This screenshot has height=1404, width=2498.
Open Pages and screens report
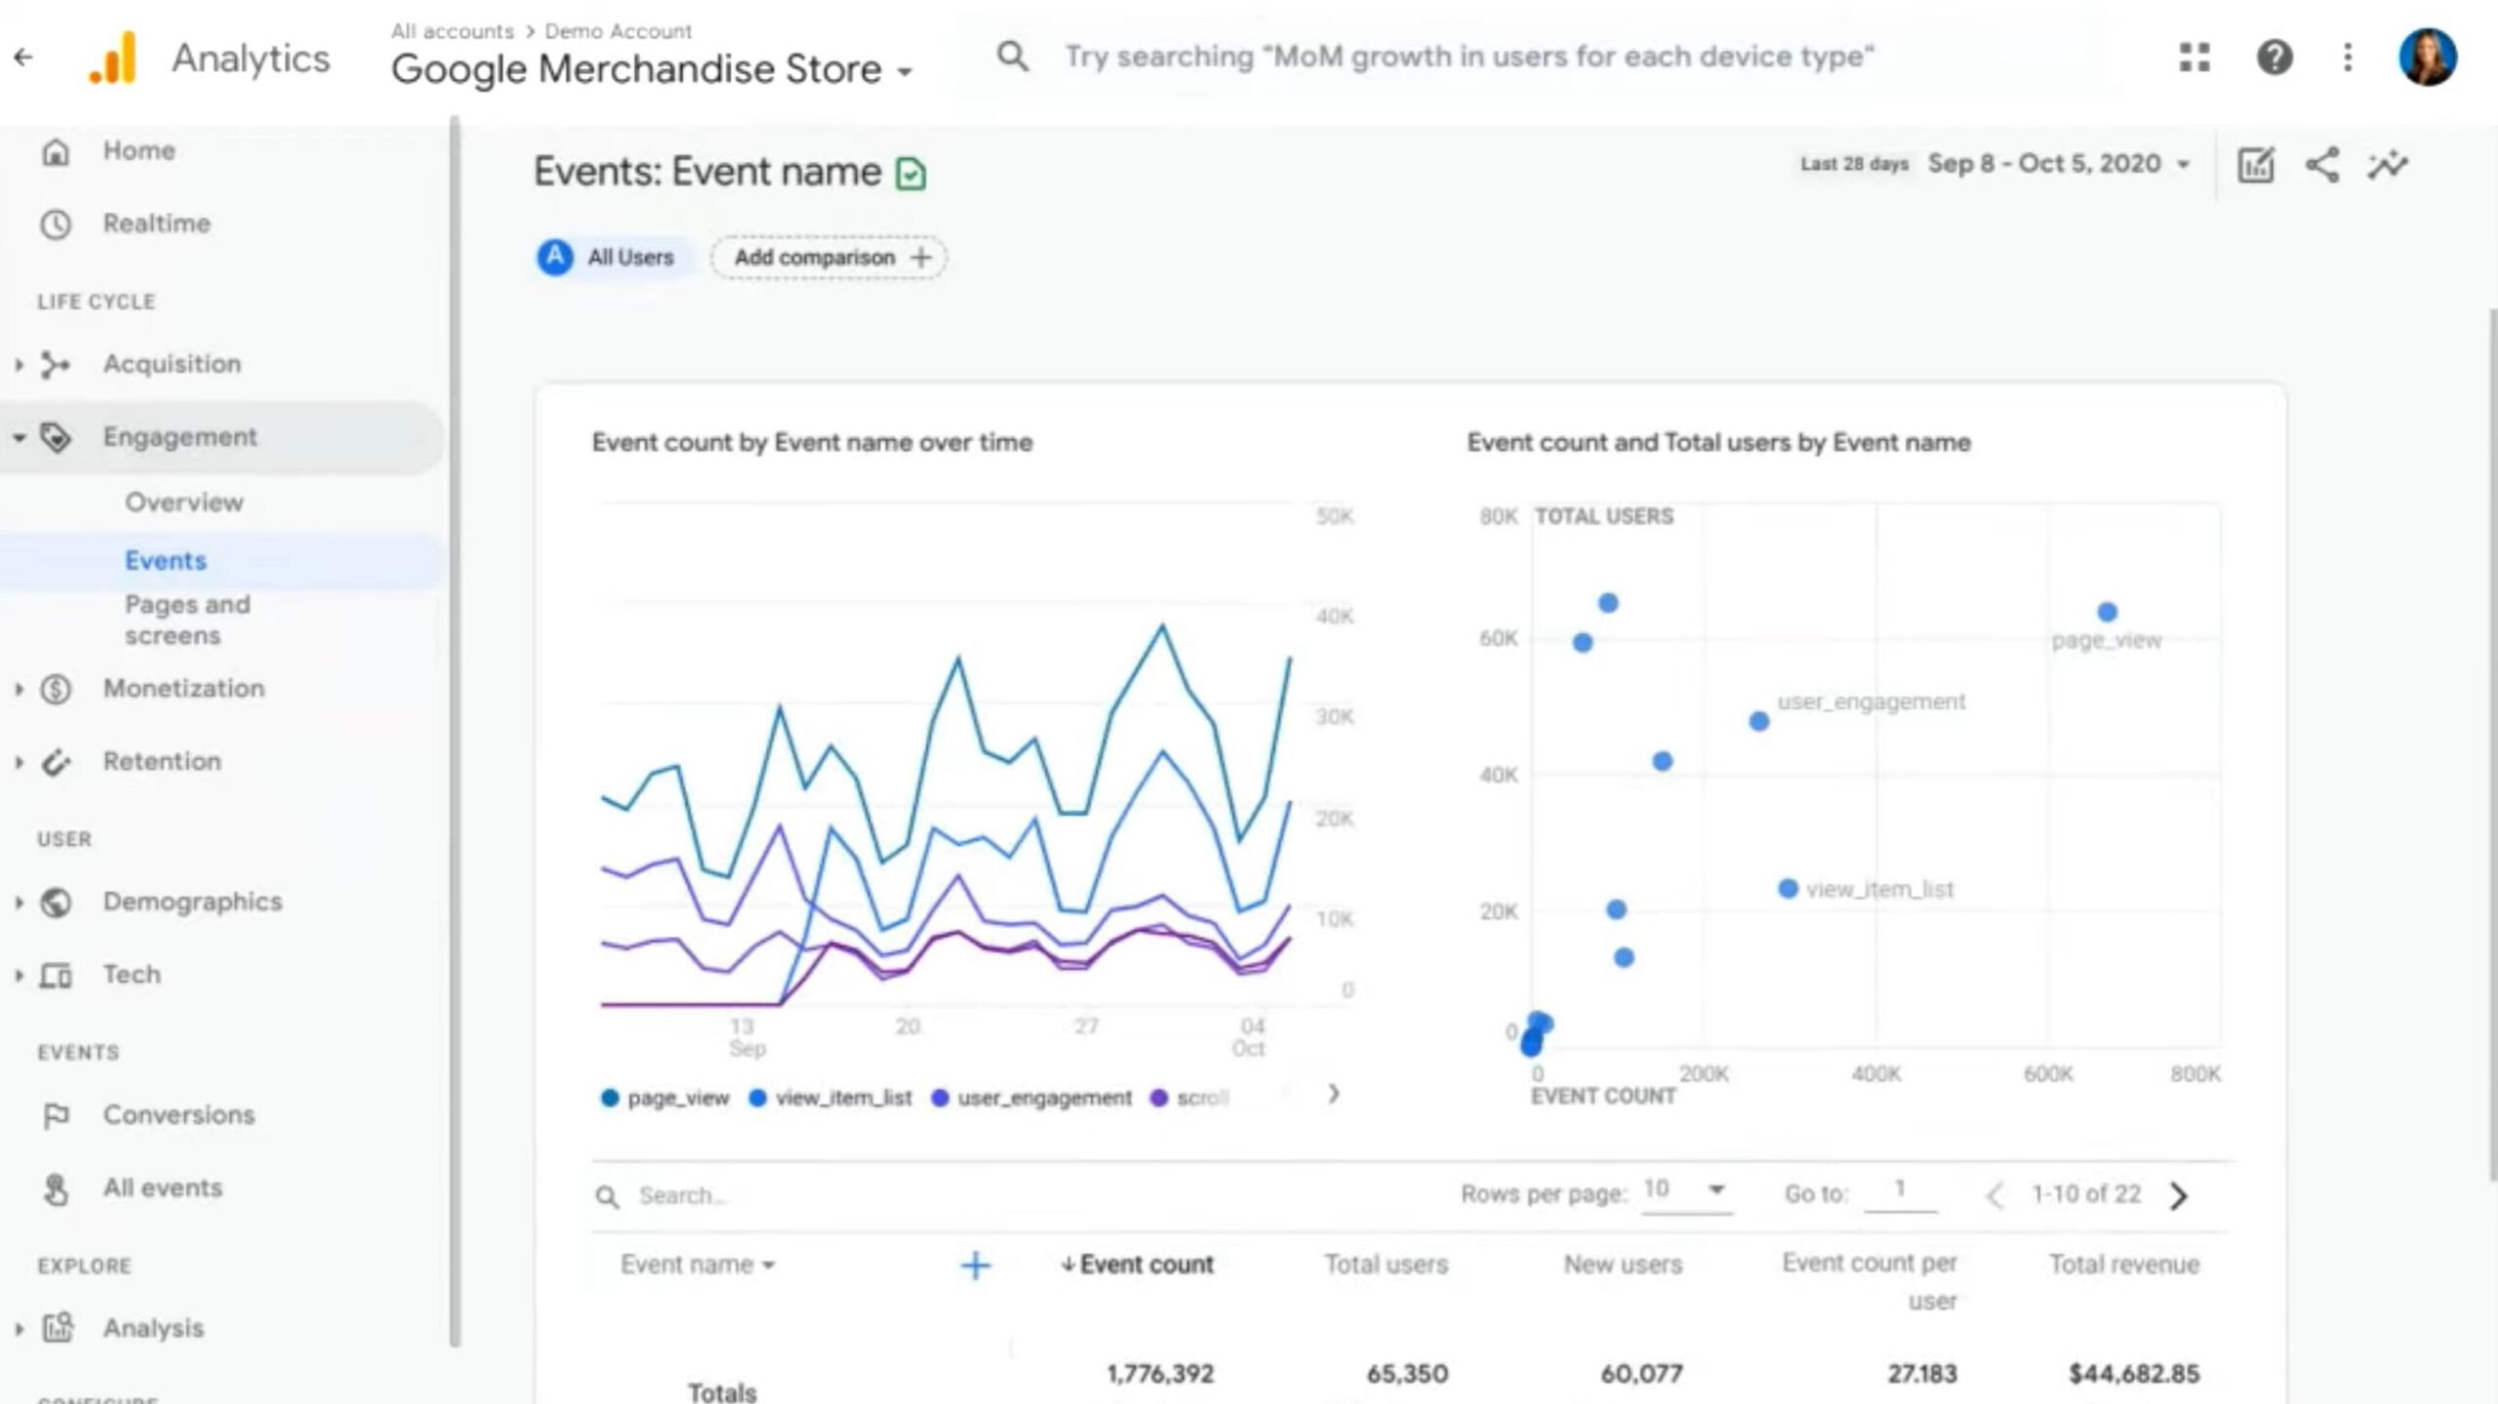click(187, 620)
